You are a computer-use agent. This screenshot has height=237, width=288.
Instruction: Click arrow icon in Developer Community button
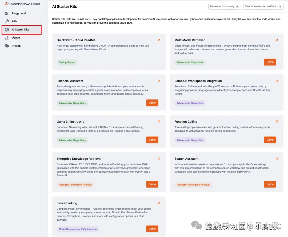pos(237,6)
